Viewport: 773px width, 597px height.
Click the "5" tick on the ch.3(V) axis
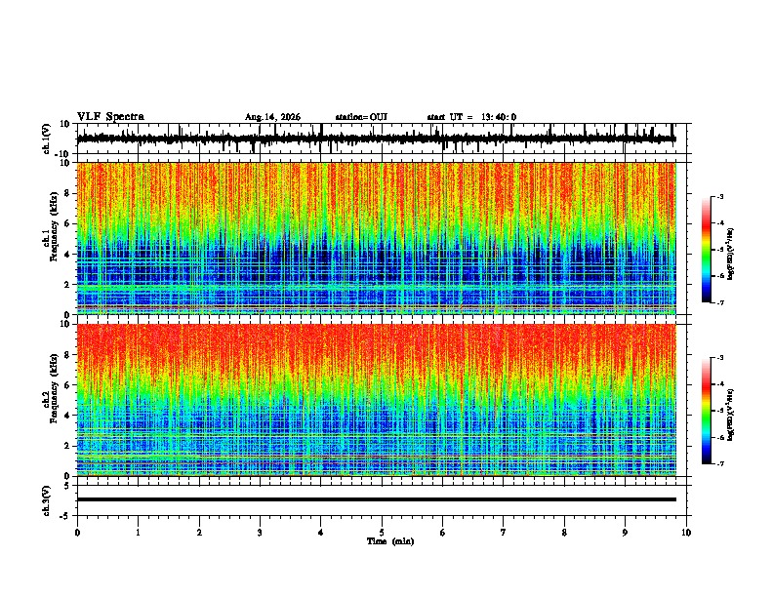click(x=68, y=486)
